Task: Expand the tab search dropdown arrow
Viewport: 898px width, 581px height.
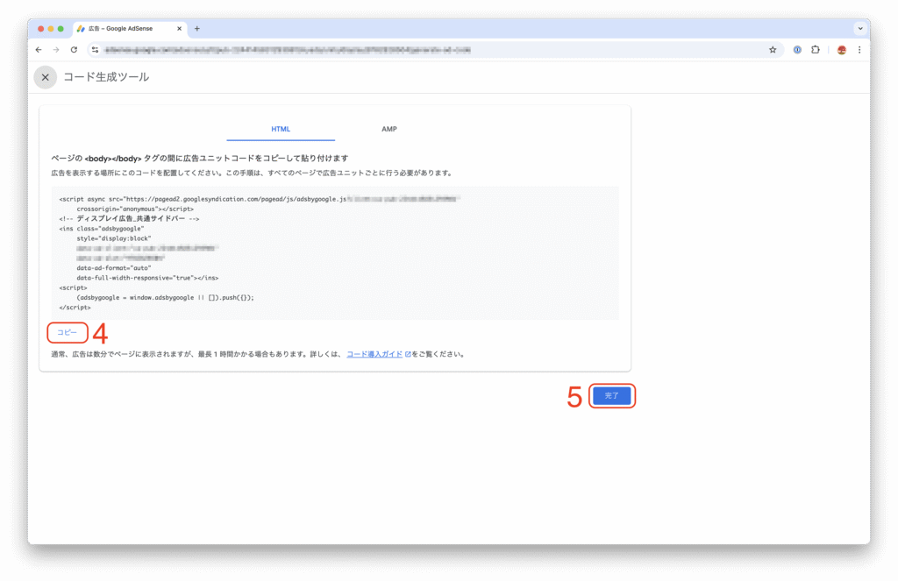Action: 860,29
